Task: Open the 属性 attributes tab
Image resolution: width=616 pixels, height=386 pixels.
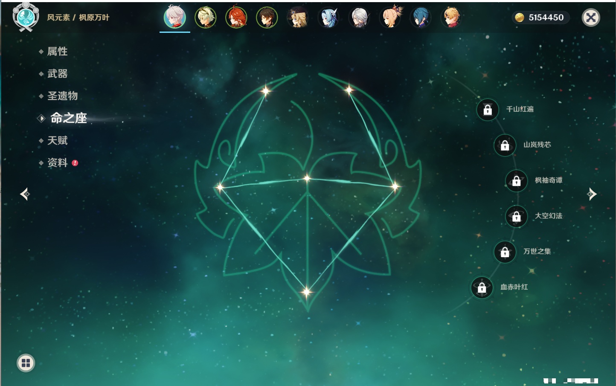Action: pyautogui.click(x=57, y=52)
